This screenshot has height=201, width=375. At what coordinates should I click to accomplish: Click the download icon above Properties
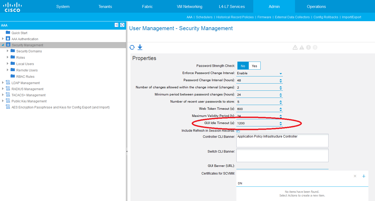tap(140, 47)
